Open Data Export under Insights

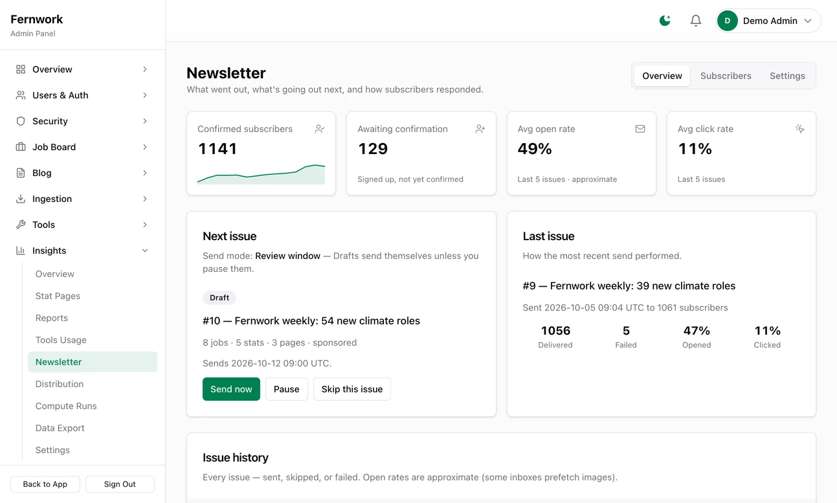[93, 428]
